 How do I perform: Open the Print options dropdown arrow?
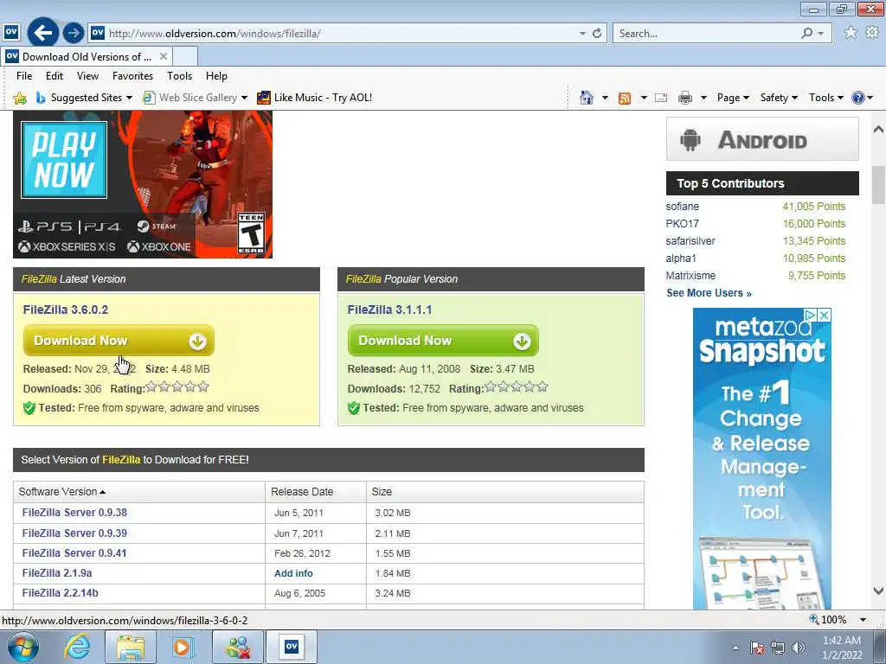pyautogui.click(x=703, y=98)
